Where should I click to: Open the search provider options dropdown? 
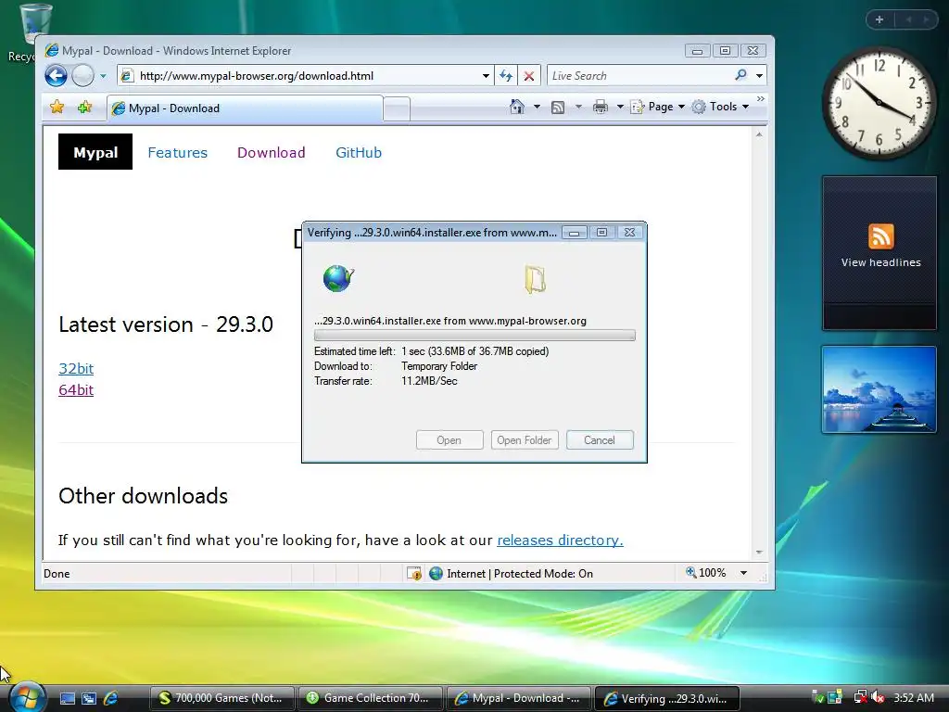click(759, 76)
